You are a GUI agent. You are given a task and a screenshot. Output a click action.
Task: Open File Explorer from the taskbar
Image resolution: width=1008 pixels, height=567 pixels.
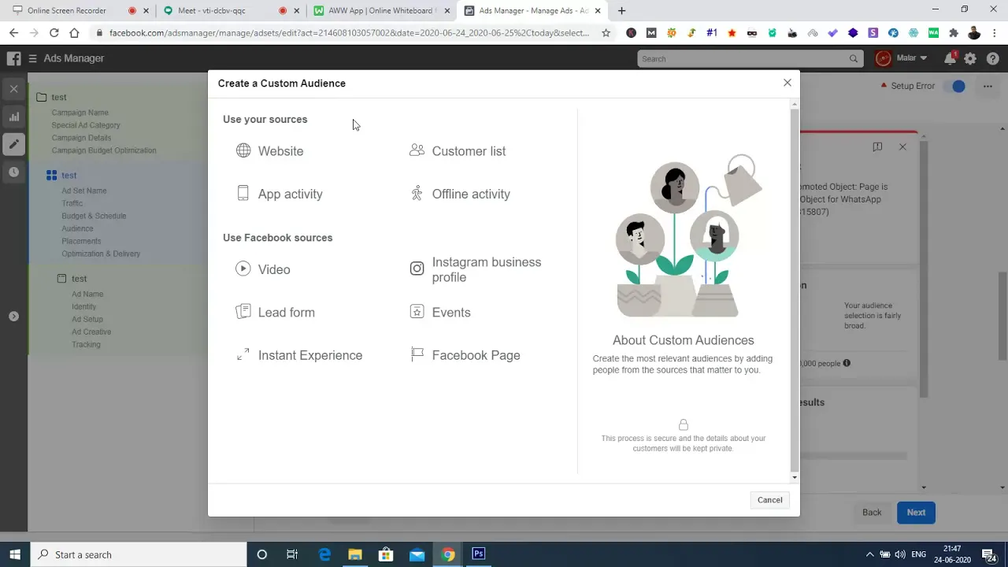point(355,554)
